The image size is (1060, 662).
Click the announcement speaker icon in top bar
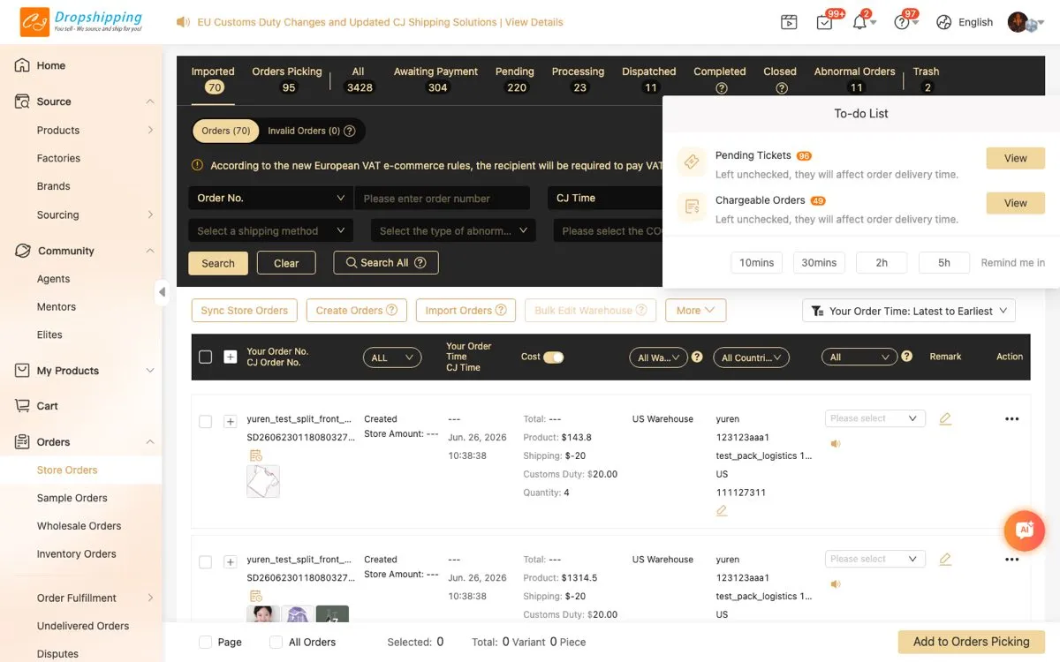tap(183, 22)
